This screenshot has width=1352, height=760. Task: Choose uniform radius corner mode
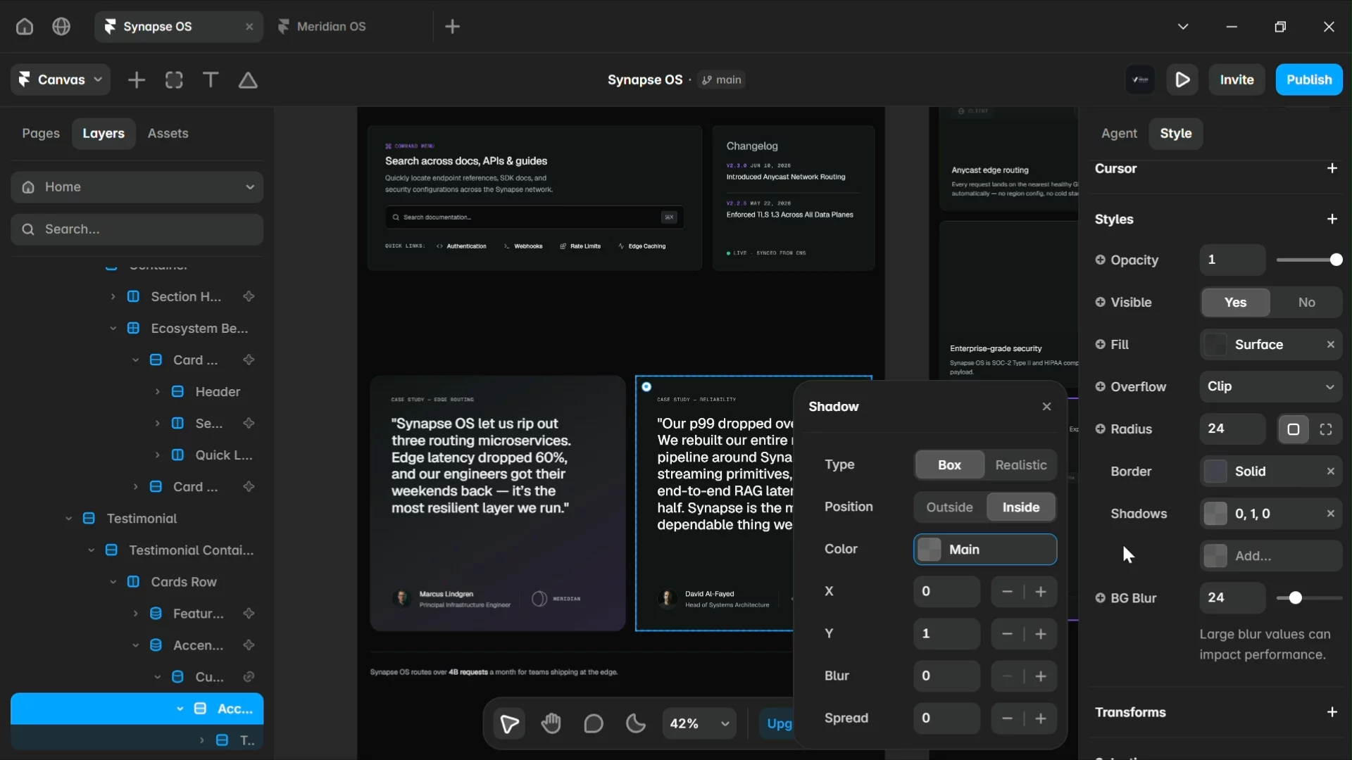1294,429
